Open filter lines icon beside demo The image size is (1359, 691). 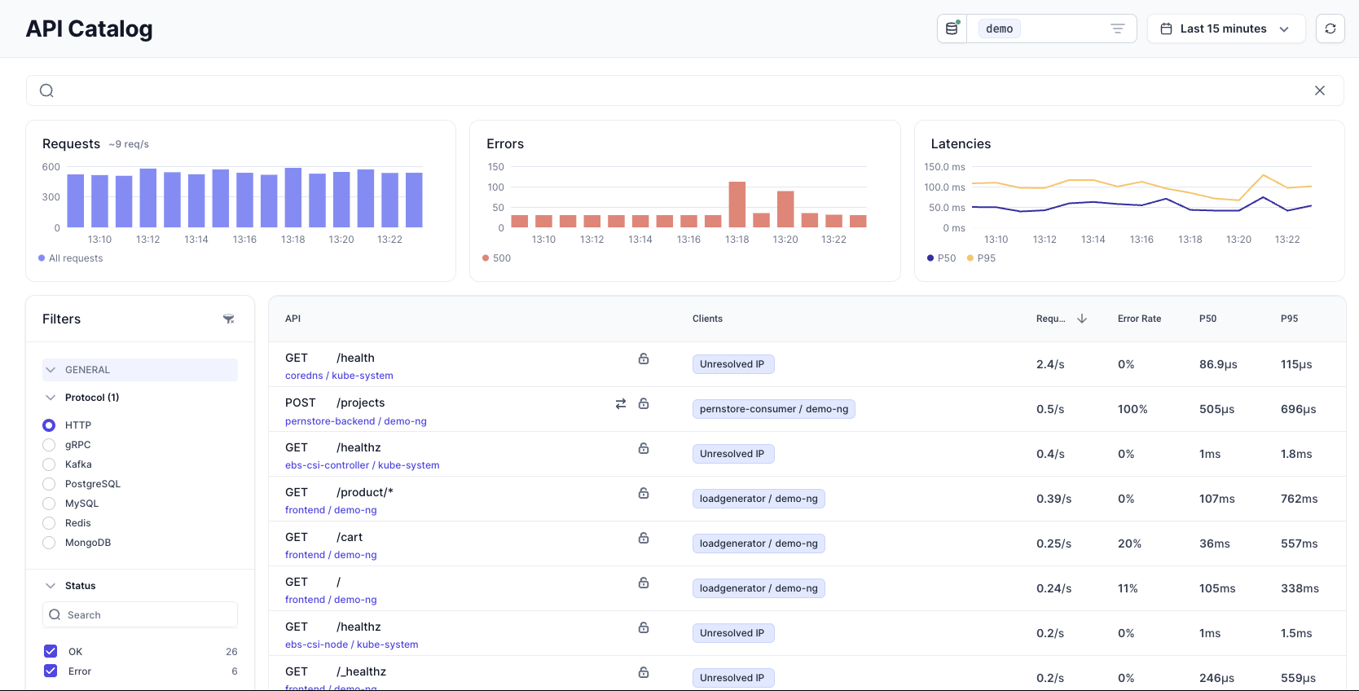point(1117,29)
